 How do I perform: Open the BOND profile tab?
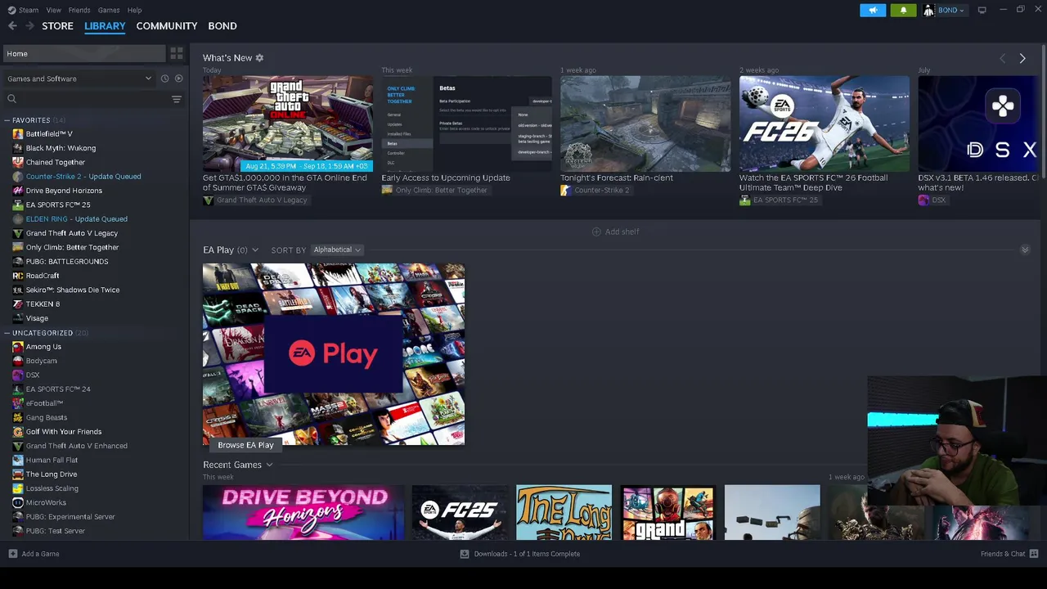pyautogui.click(x=222, y=26)
